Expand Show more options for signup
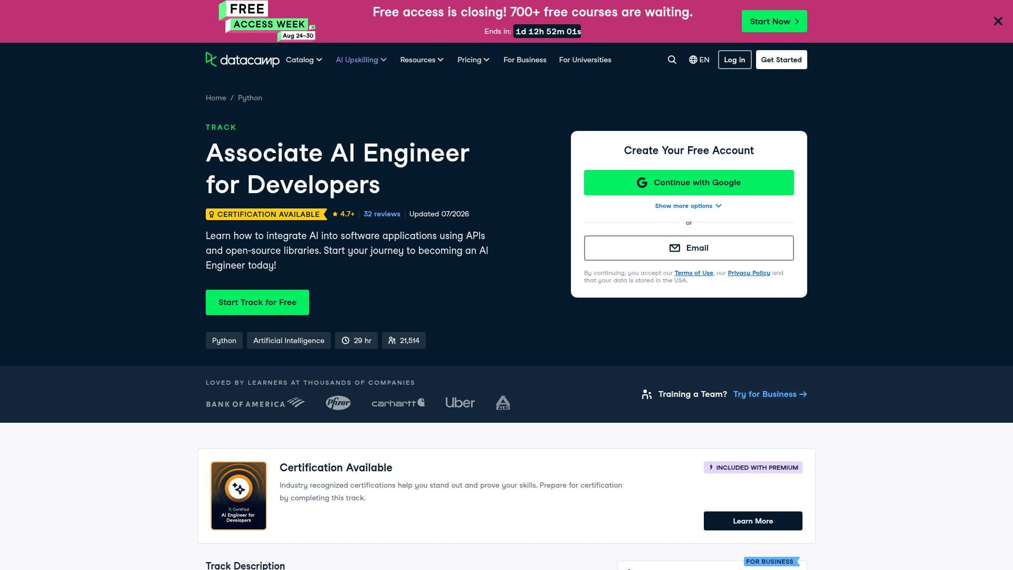Screen dimensions: 1013x570 tap(688, 206)
